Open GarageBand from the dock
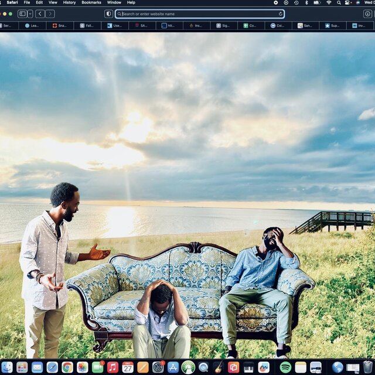The height and width of the screenshot is (375, 375). (219, 367)
